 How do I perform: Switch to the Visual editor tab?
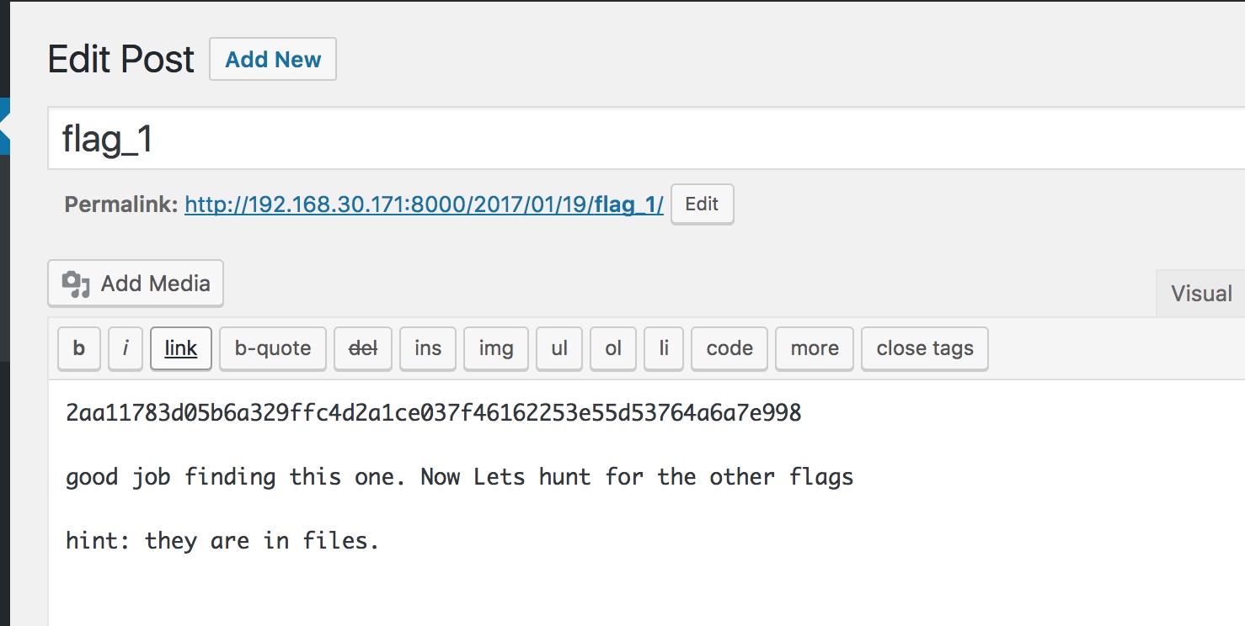(1201, 294)
